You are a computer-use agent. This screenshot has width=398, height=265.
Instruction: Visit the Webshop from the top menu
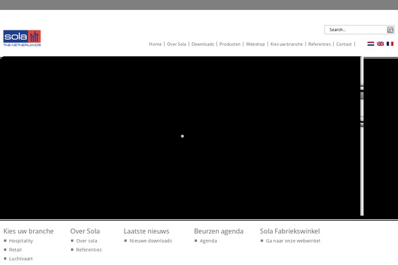point(255,44)
